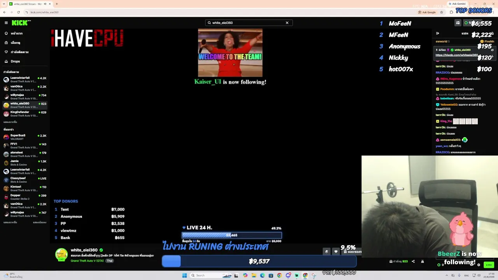
Task: Click yeen_wz username in chat
Action: (442, 146)
